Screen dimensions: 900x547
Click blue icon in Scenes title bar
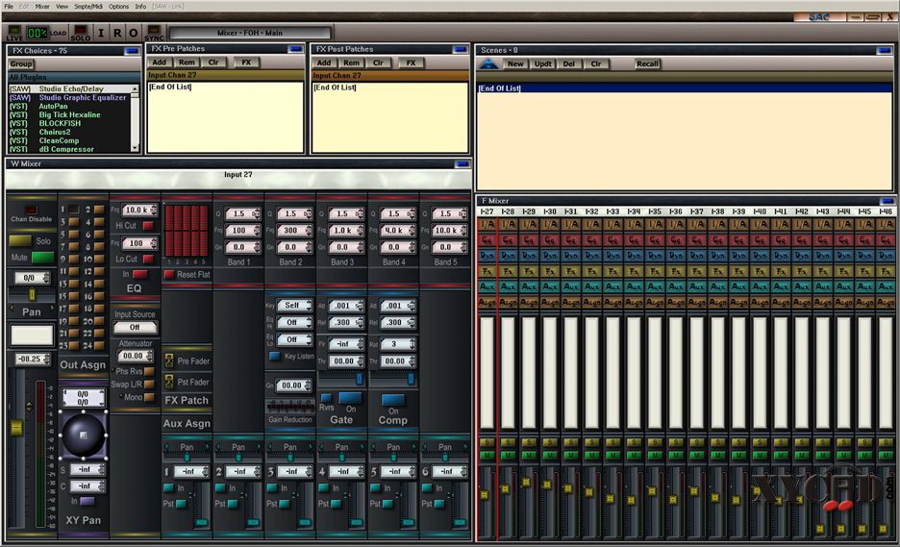884,51
